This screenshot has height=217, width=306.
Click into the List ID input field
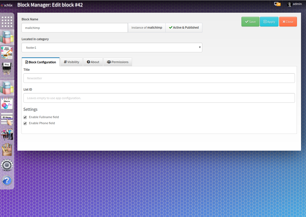point(159,98)
